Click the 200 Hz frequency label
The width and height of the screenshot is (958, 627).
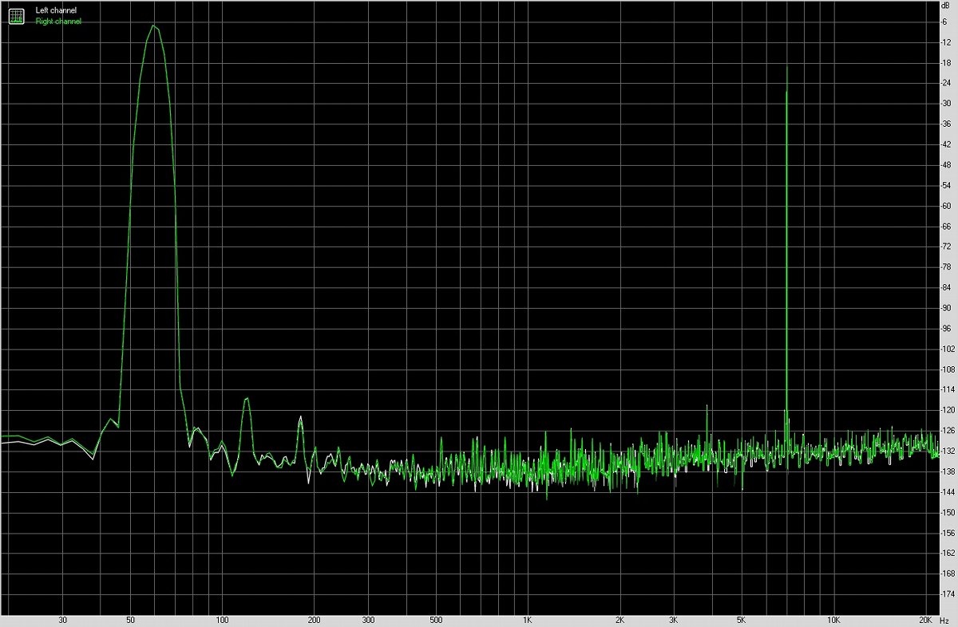[314, 620]
